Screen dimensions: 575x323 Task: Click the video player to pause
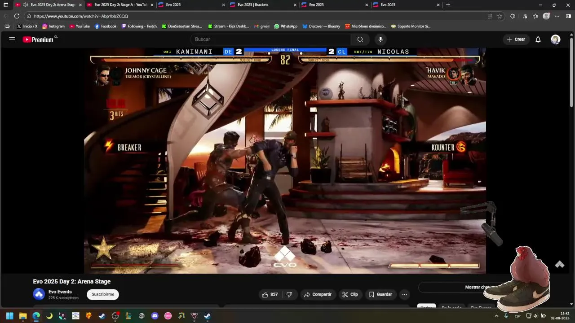(285, 161)
